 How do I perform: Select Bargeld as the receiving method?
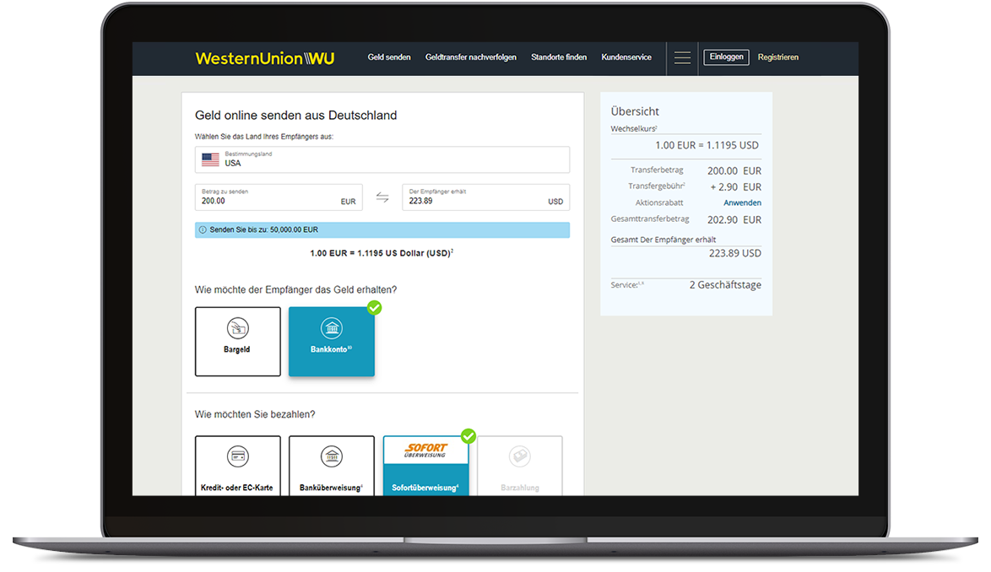238,342
